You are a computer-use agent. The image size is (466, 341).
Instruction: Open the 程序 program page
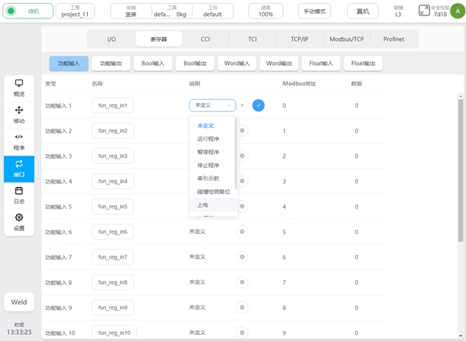(18, 142)
